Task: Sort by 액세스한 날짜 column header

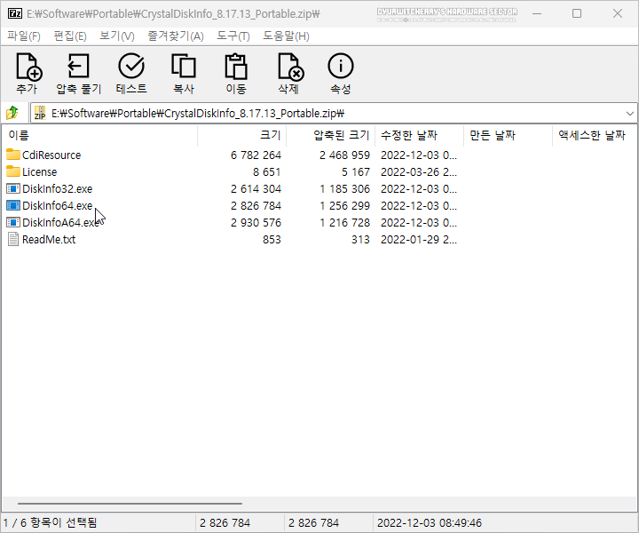Action: pos(595,135)
